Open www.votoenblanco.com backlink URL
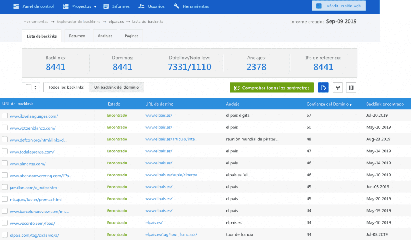Viewport: 411px width, 240px height. [x=33, y=128]
